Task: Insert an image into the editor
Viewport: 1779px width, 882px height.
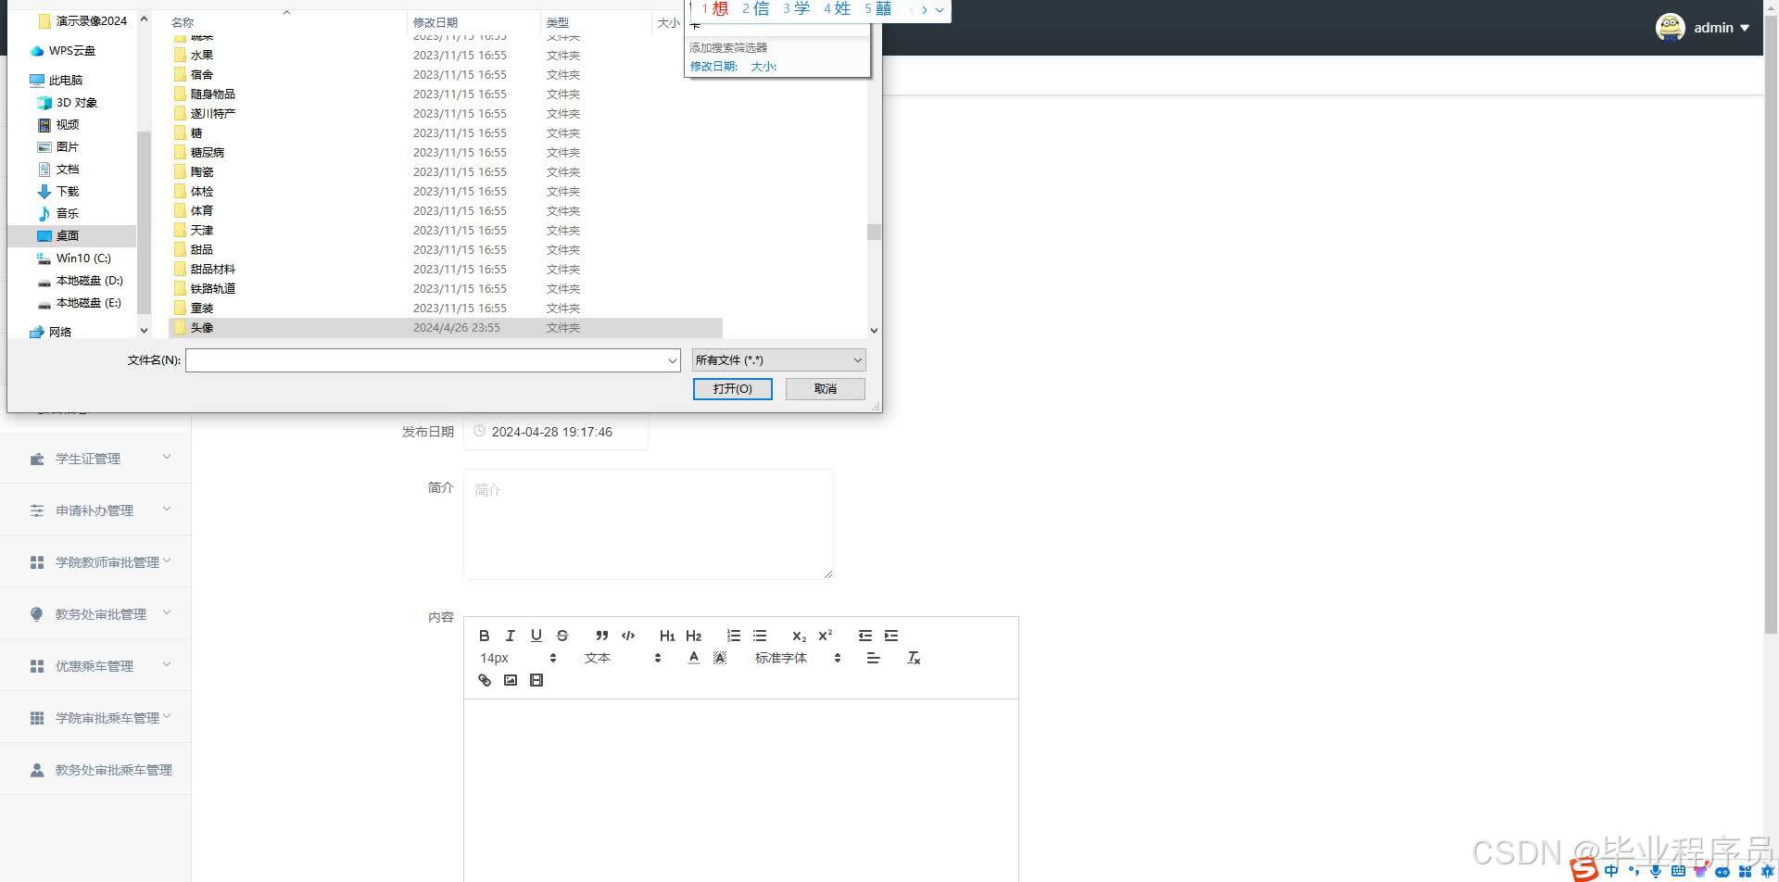Action: coord(510,680)
